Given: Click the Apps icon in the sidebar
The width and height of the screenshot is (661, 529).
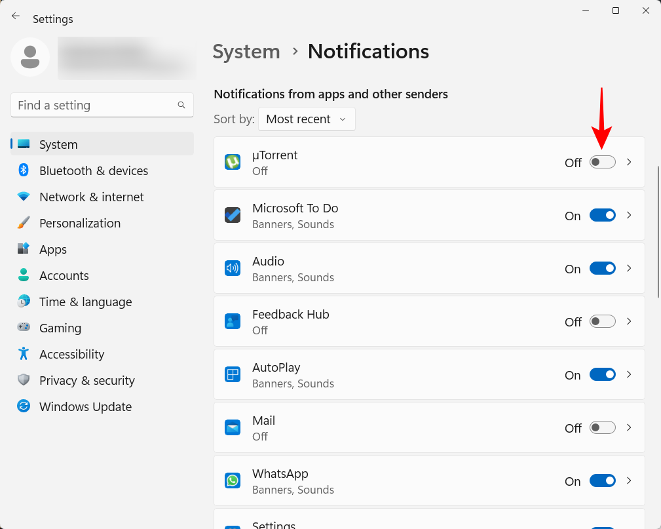Looking at the screenshot, I should click(x=24, y=249).
